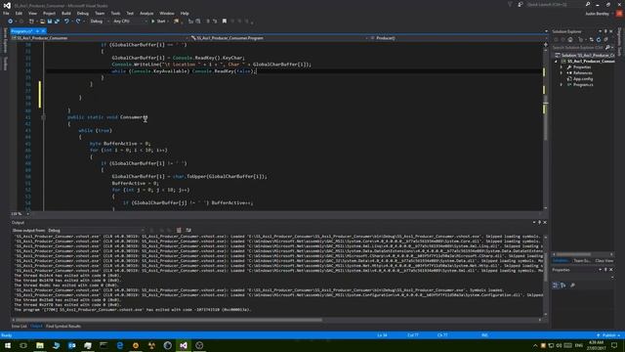Open the Windows Start menu

click(8, 345)
